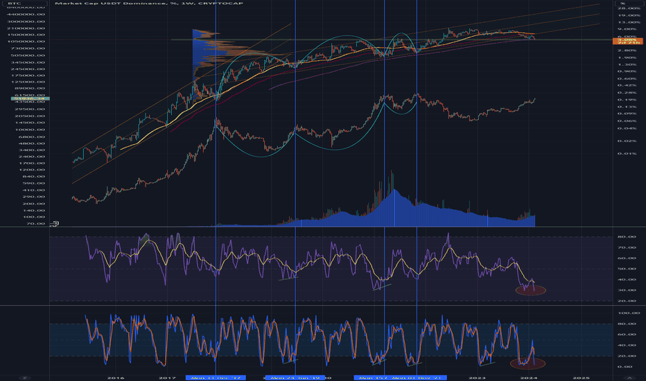646x381 pixels.
Task: Click the 4400000.00 price scale value
Action: tap(26, 15)
